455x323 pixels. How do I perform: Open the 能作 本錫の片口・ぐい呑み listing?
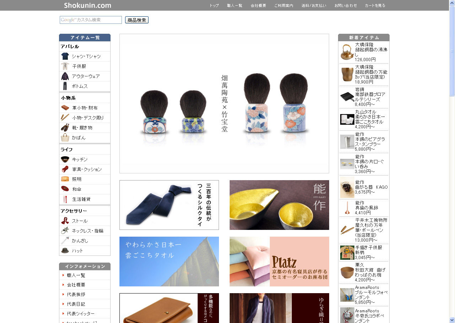[x=364, y=164]
